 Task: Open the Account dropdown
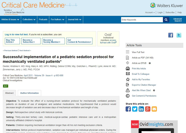pos(150,12)
